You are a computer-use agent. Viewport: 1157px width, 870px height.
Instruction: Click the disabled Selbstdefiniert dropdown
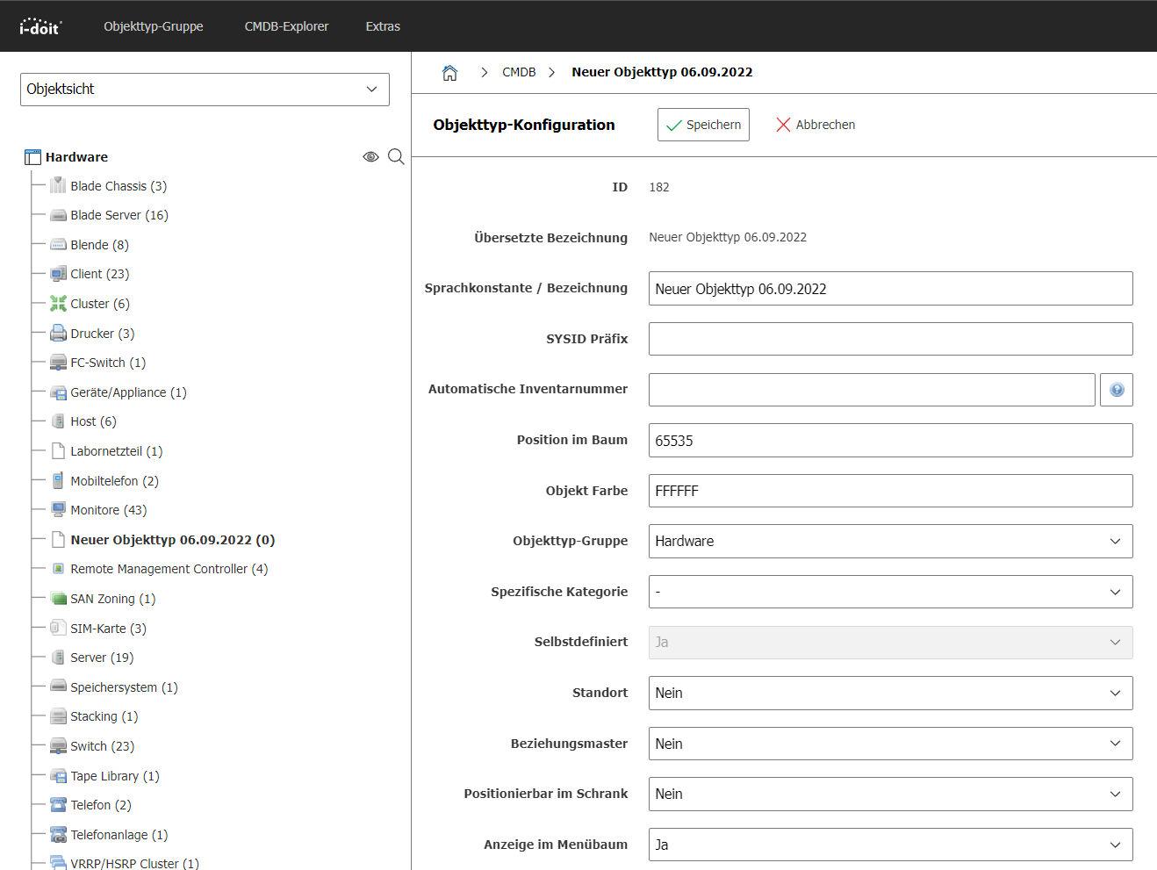890,643
